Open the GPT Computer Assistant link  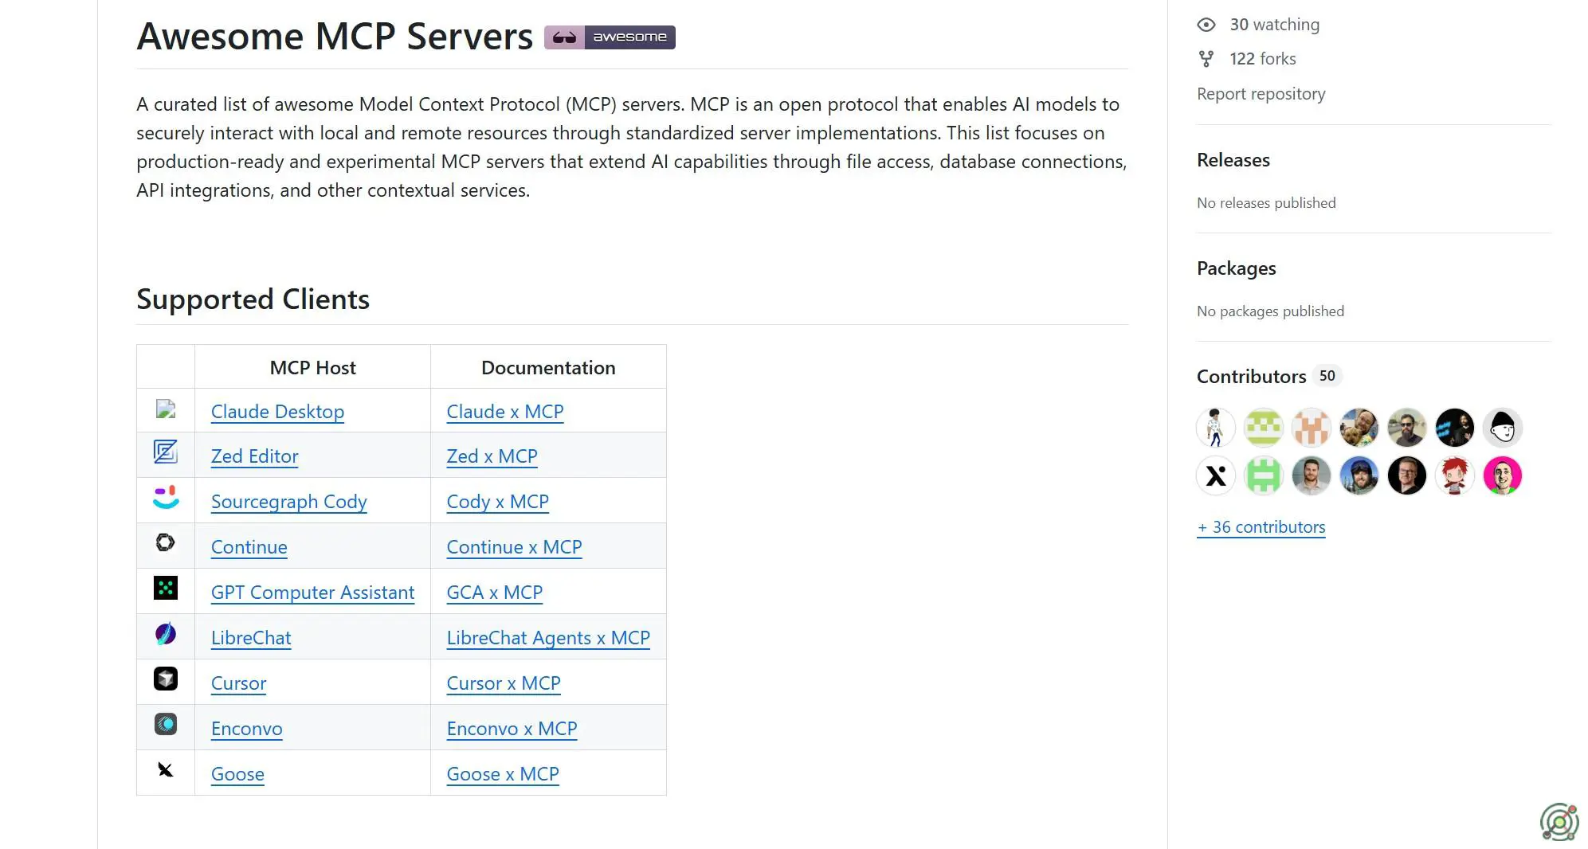(312, 593)
